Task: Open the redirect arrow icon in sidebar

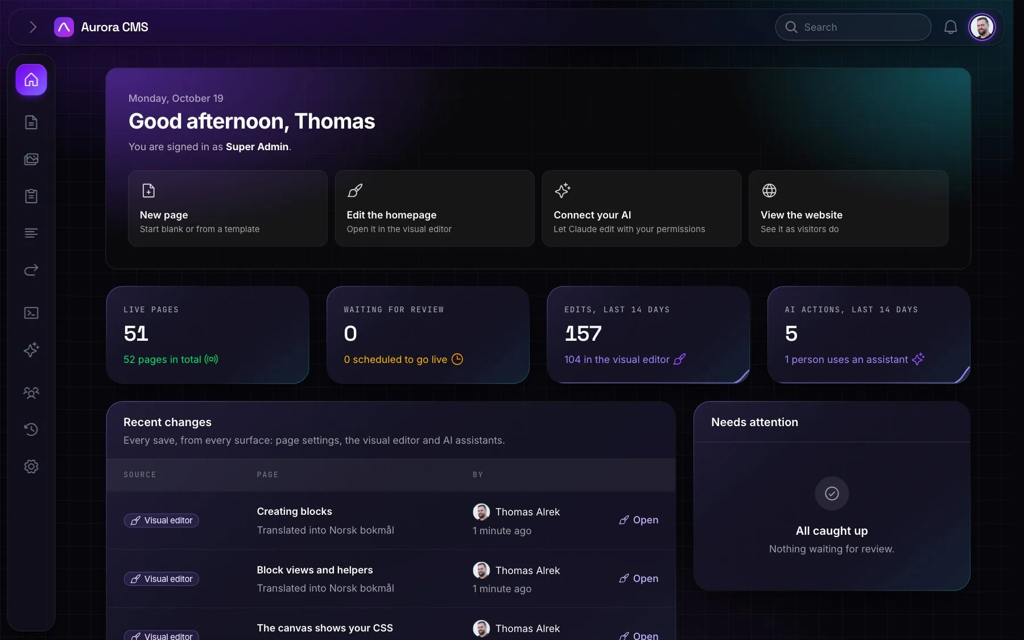Action: click(31, 270)
